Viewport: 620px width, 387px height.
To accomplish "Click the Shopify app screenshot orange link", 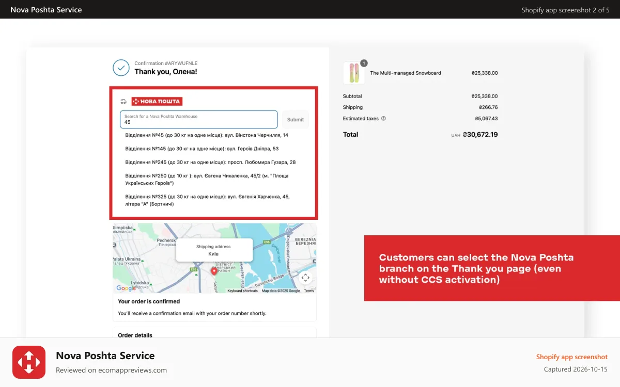I will pos(572,357).
